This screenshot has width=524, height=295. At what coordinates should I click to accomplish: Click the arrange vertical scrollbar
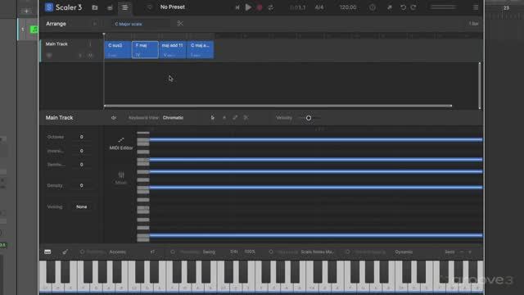(x=480, y=85)
